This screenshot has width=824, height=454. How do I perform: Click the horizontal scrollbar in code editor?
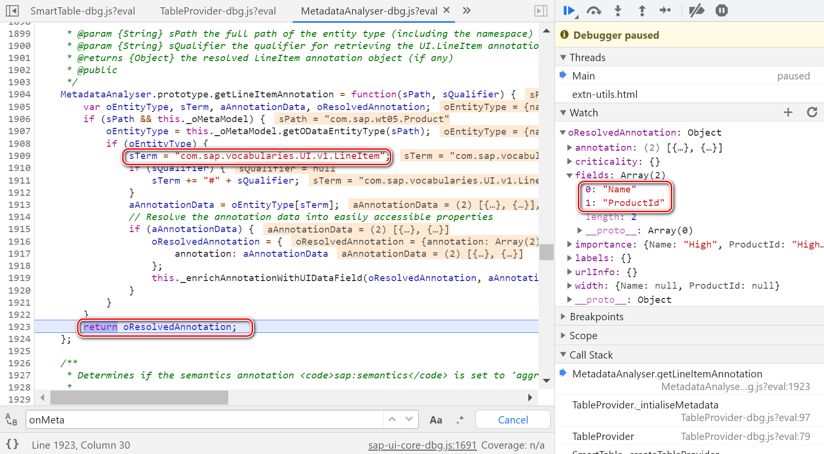click(140, 398)
